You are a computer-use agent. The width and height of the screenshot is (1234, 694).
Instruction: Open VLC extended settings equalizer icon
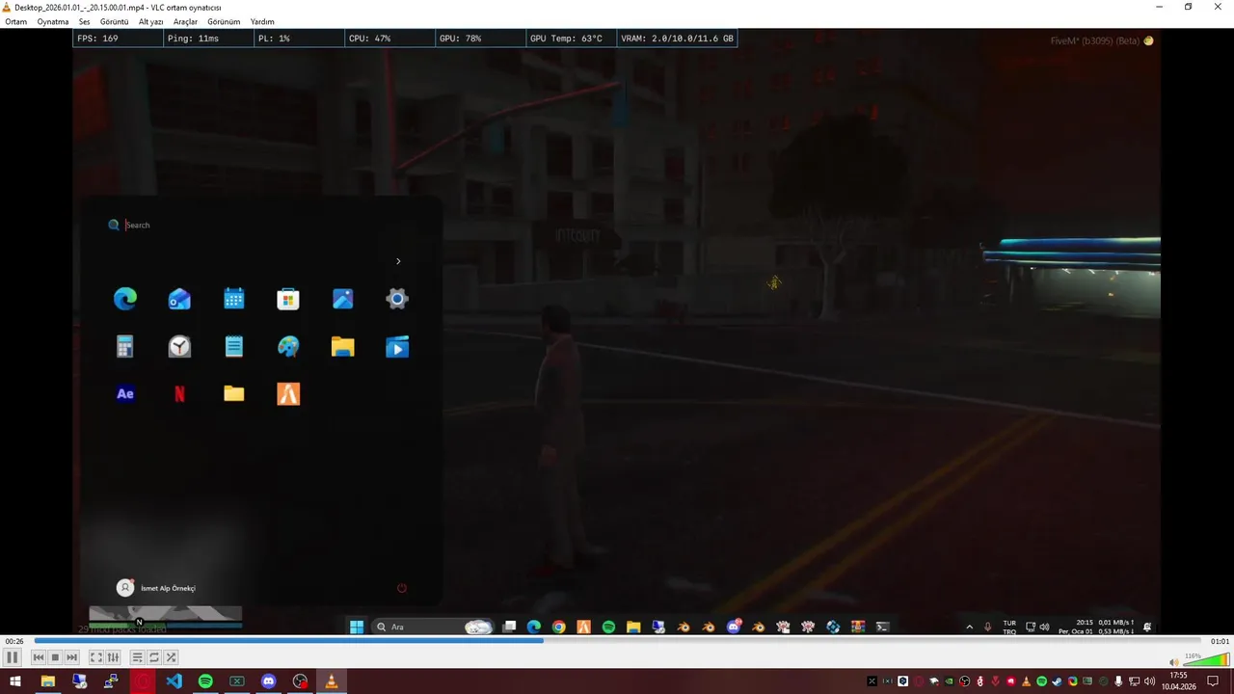coord(113,657)
